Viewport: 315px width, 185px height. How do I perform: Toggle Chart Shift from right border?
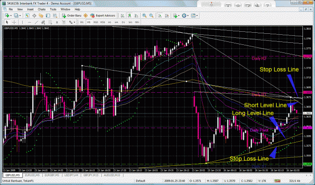[x=167, y=16]
